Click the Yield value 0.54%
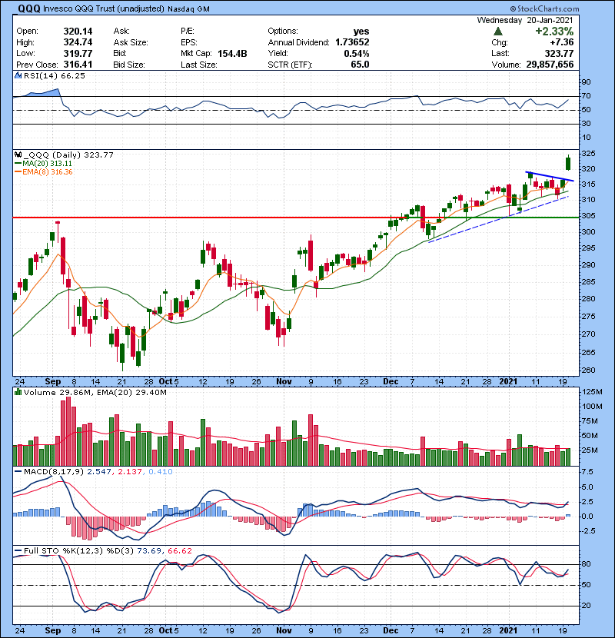This screenshot has width=615, height=638. point(357,53)
